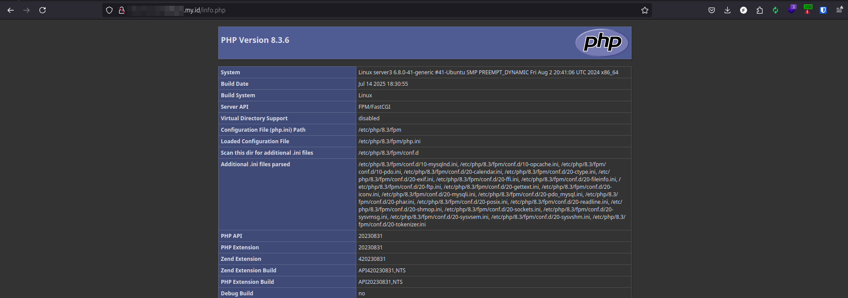
Task: Click the /etc/php/8.3/fpm/conf.d value
Action: pyautogui.click(x=388, y=153)
